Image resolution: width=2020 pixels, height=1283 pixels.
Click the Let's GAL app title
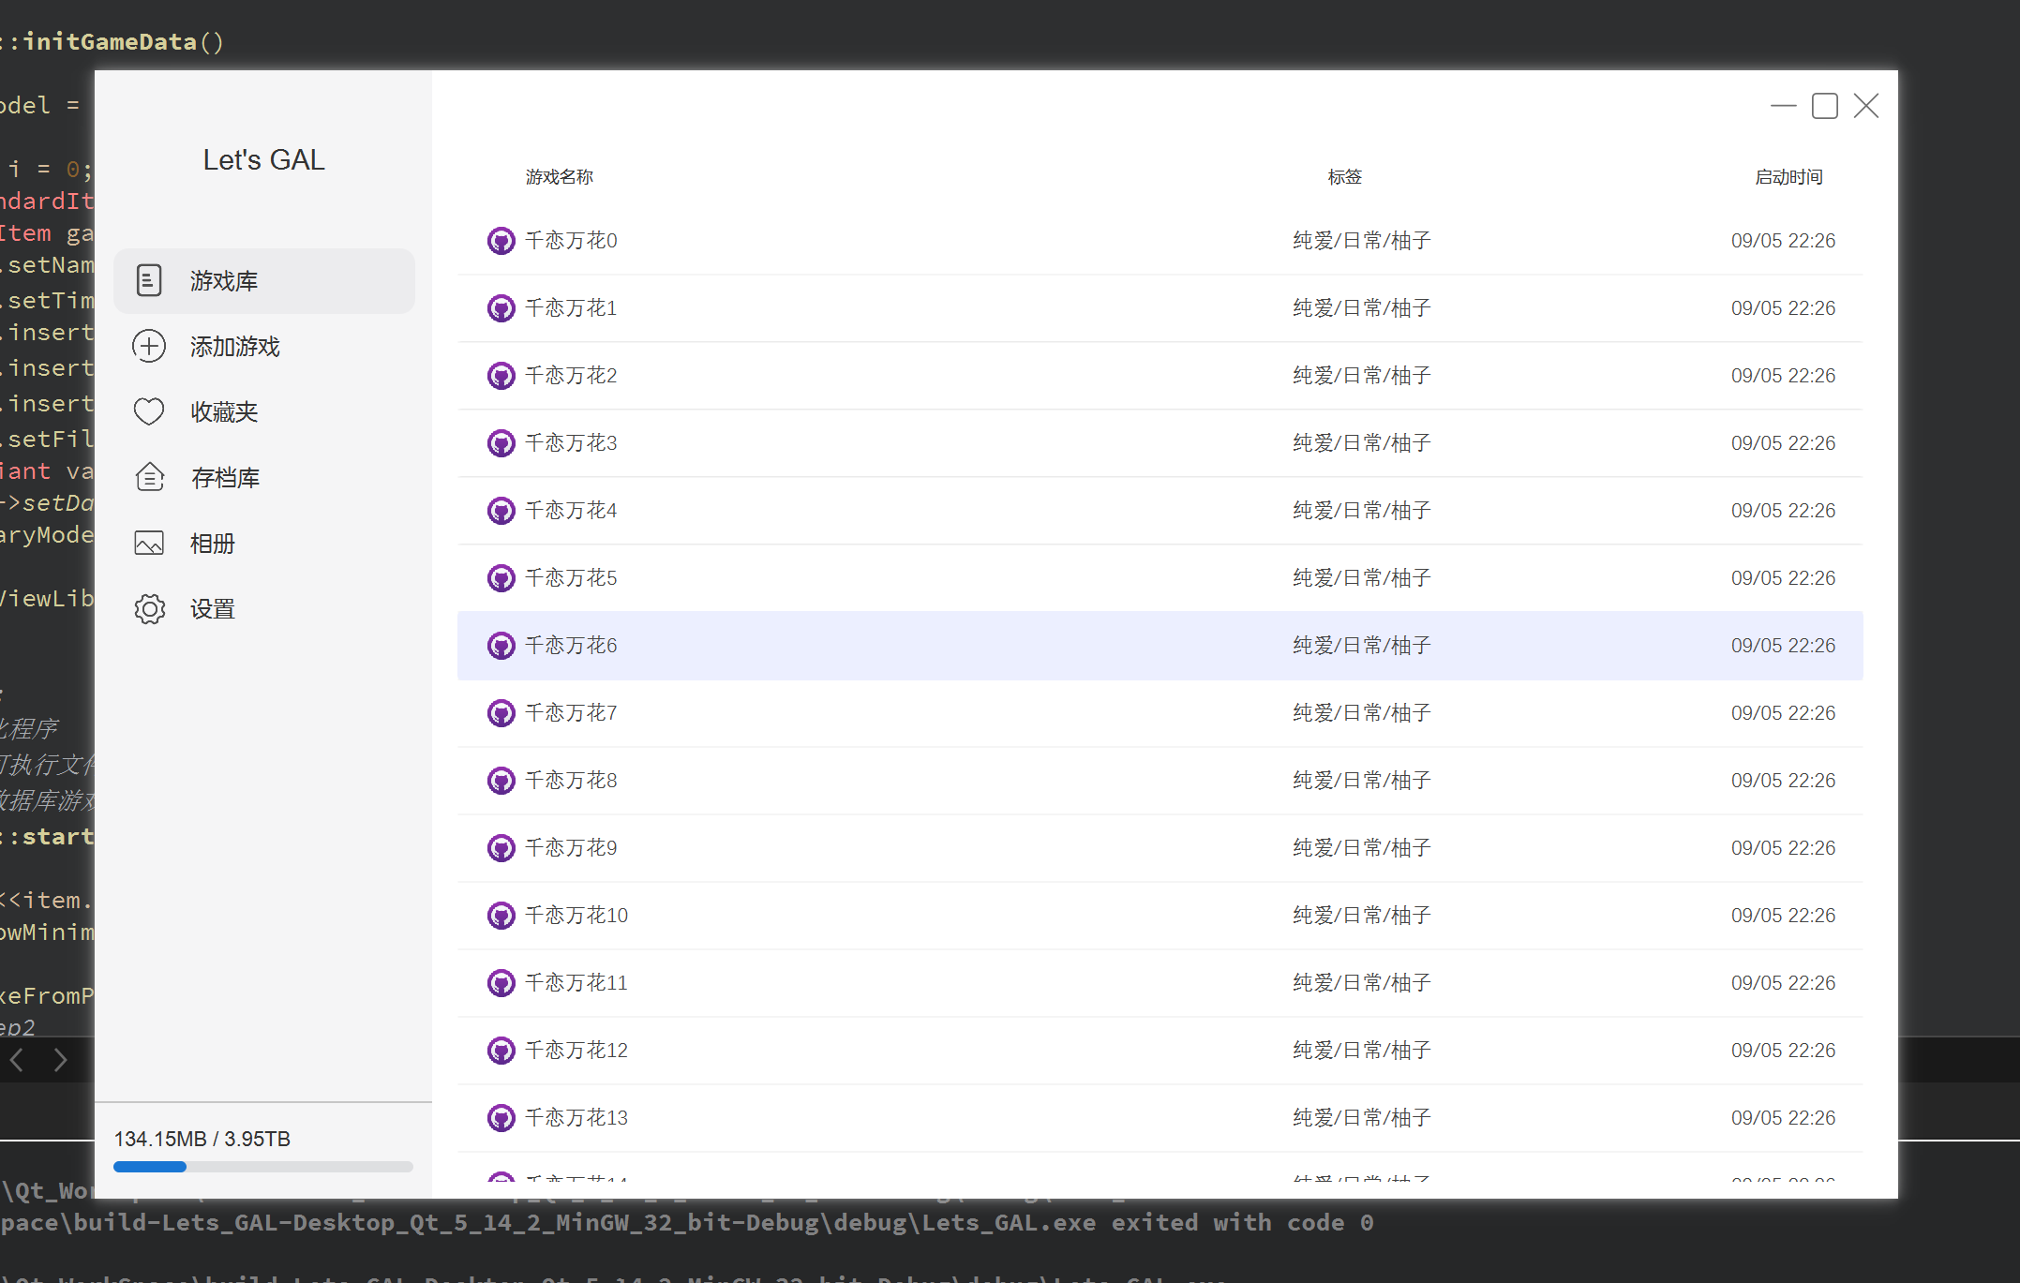[x=262, y=159]
